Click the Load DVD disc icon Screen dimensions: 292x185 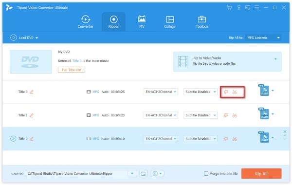click(x=14, y=37)
